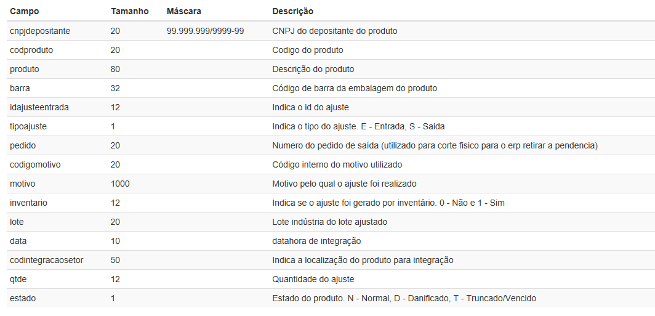Click 'Lote indústria do lote ajustado' text
Screen dimensions: 655x316
(x=329, y=222)
